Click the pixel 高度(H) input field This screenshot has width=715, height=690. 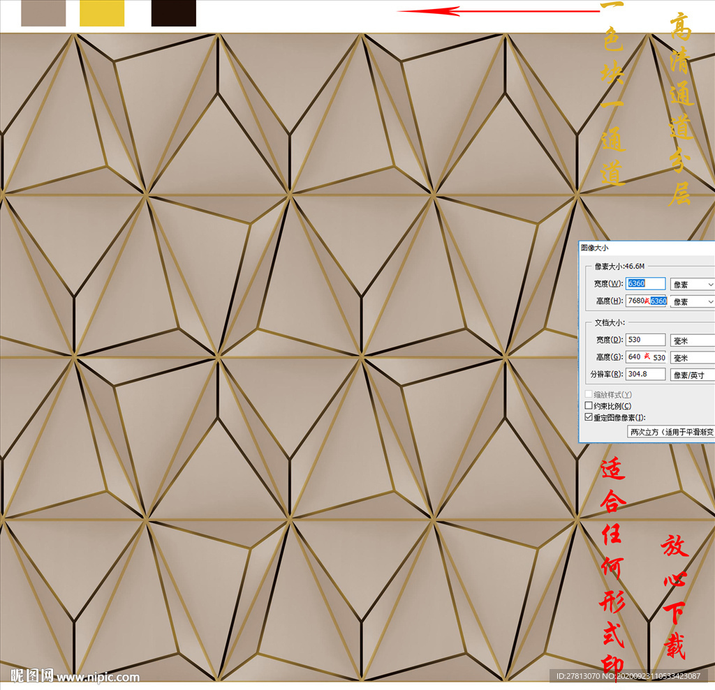[x=647, y=301]
